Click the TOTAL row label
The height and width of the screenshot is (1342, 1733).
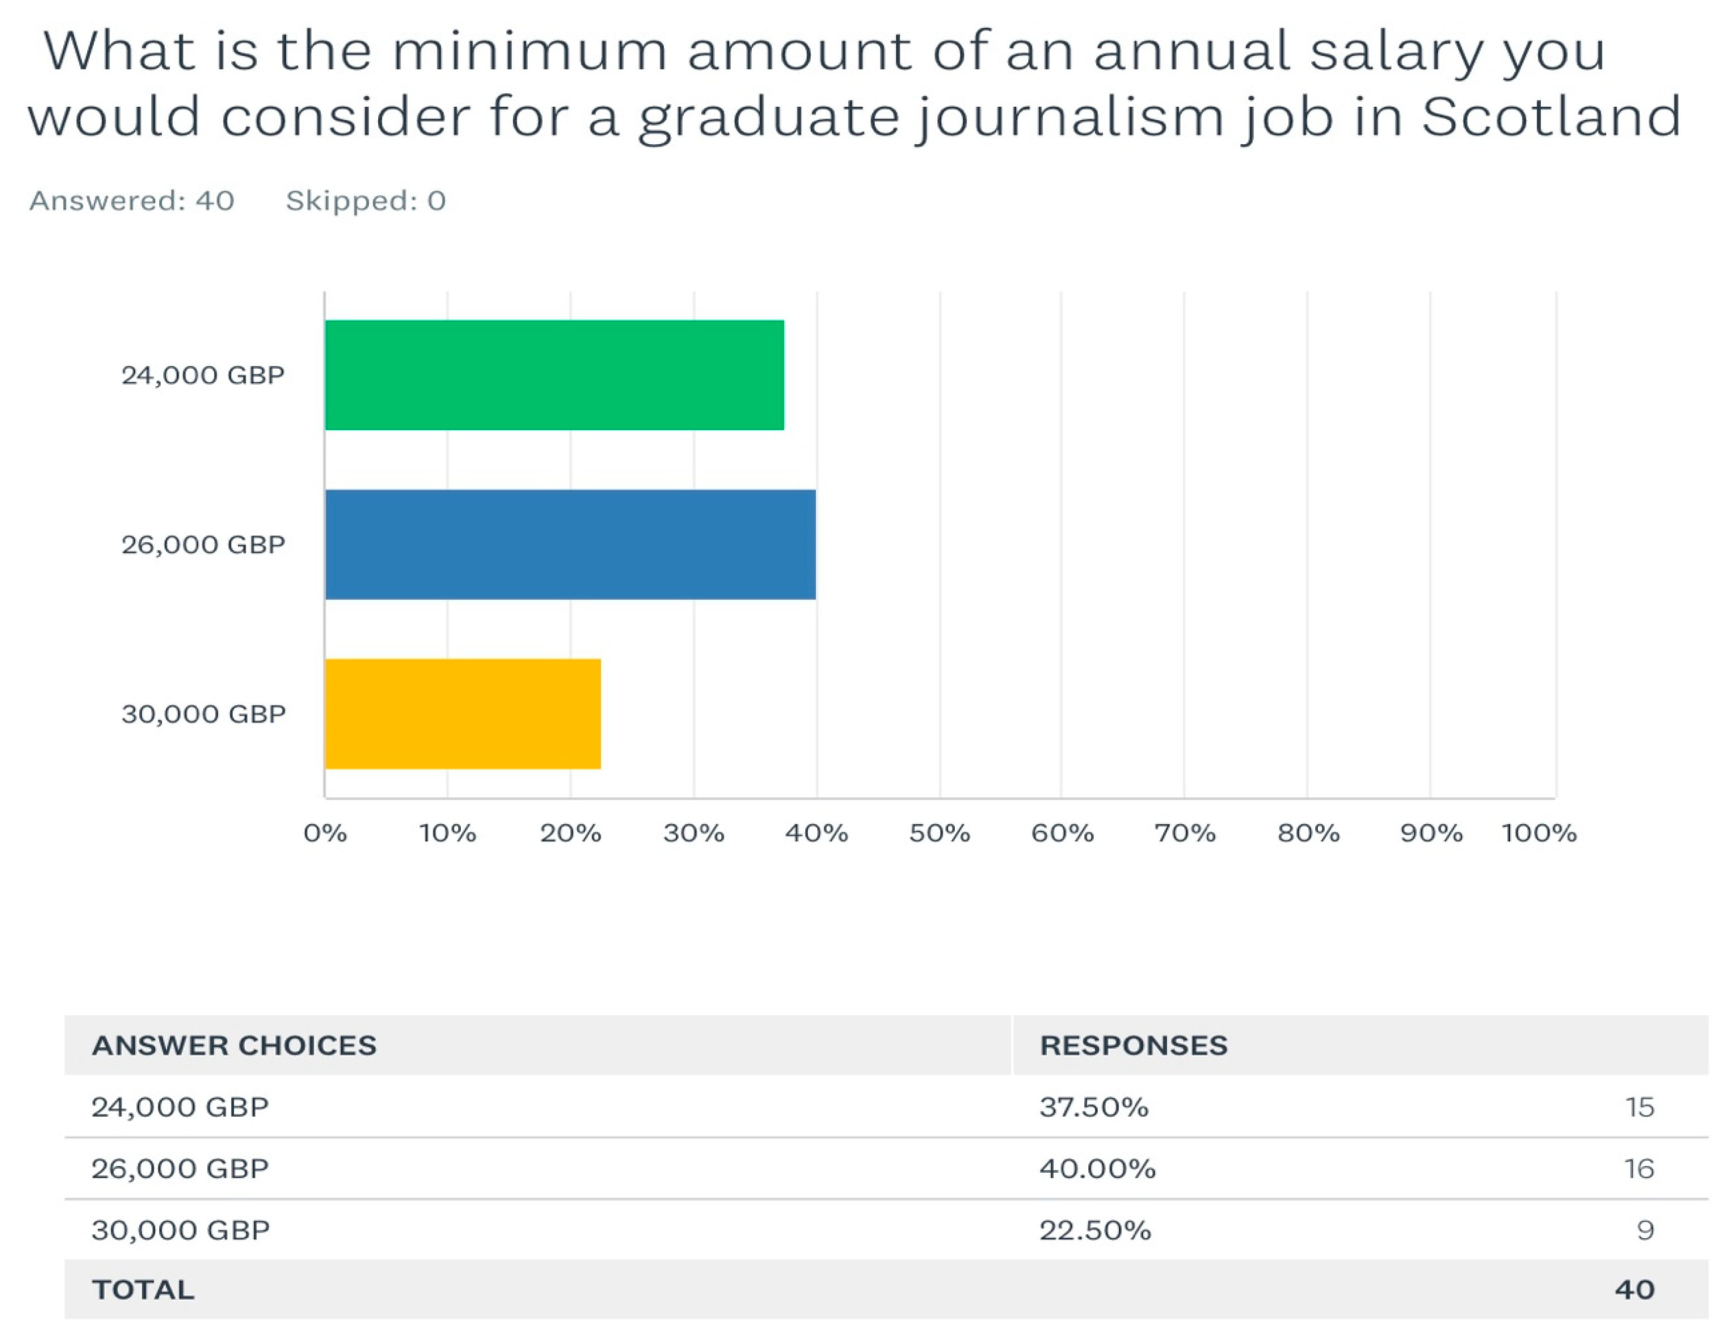(x=143, y=1289)
